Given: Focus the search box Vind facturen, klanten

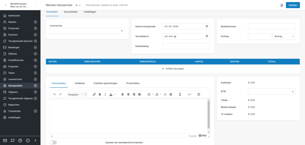Looking at the screenshot, I should coord(107,5).
